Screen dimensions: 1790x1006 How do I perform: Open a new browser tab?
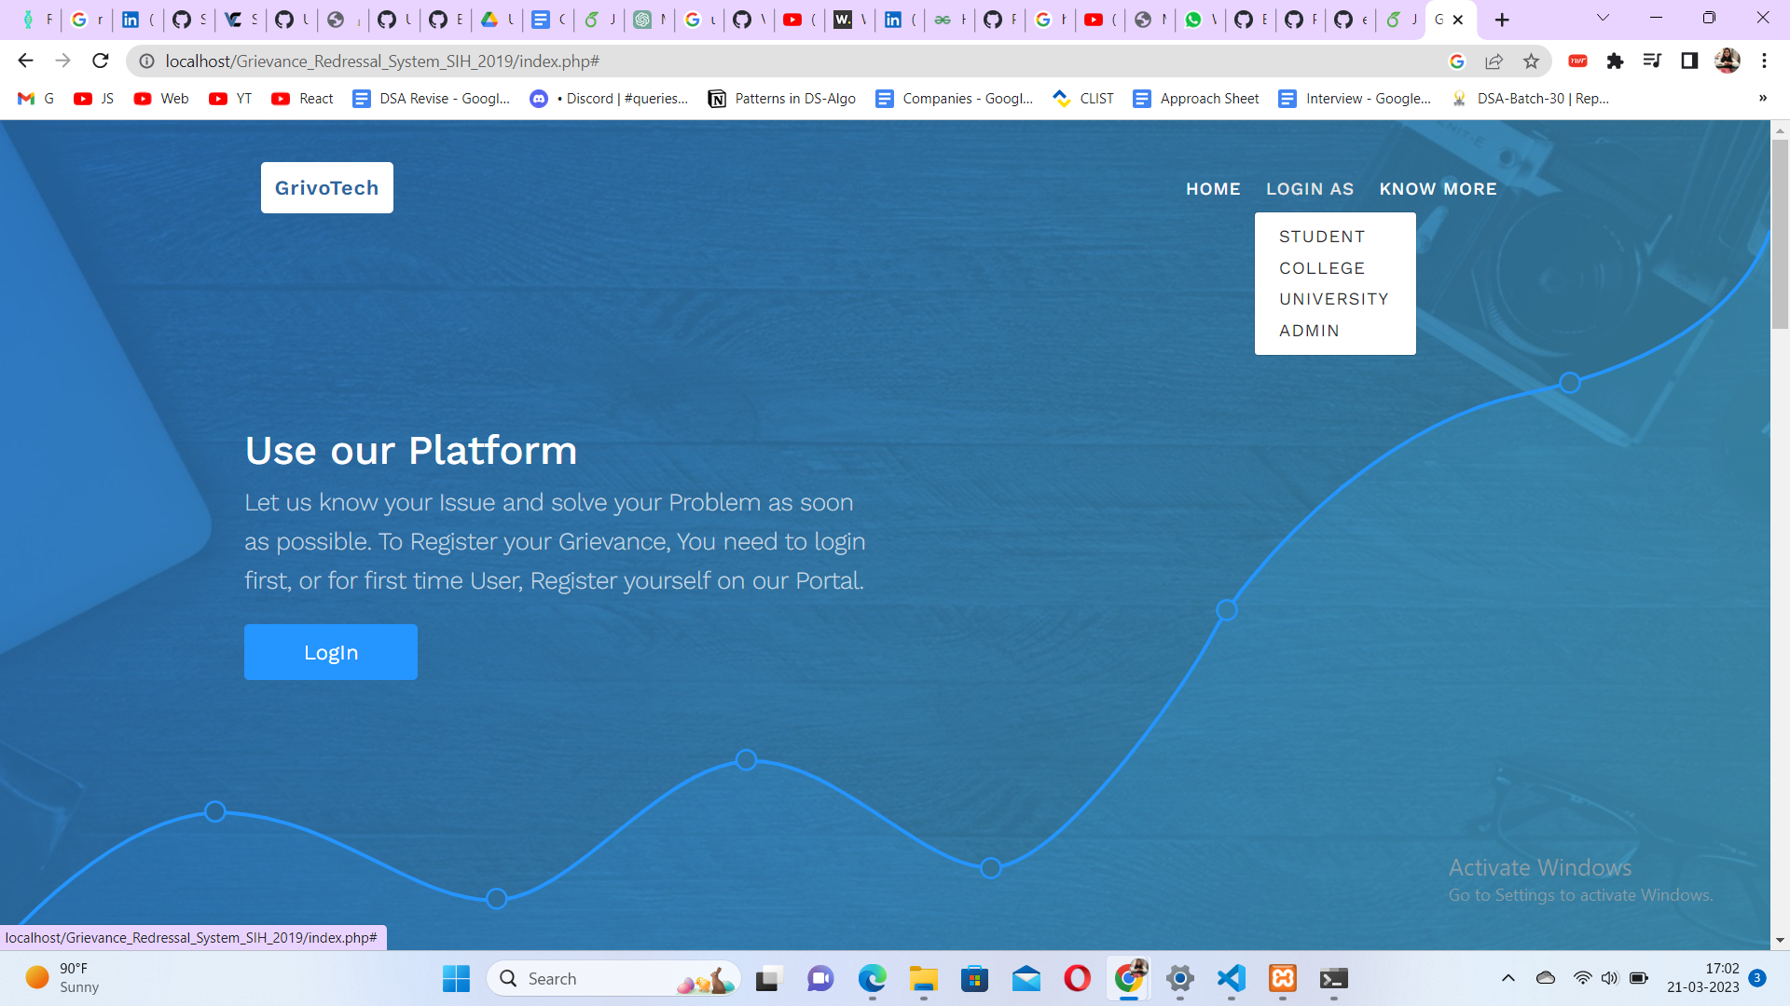[x=1502, y=20]
